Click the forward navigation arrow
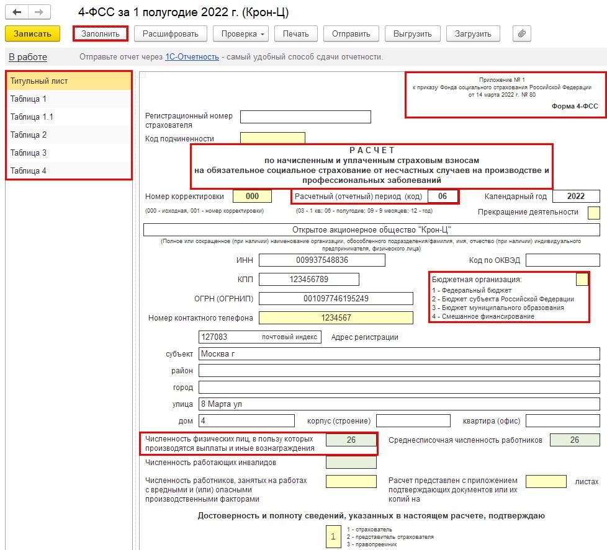This screenshot has height=550, width=607. 39,12
